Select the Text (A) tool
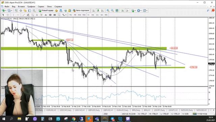 coord(37,15)
